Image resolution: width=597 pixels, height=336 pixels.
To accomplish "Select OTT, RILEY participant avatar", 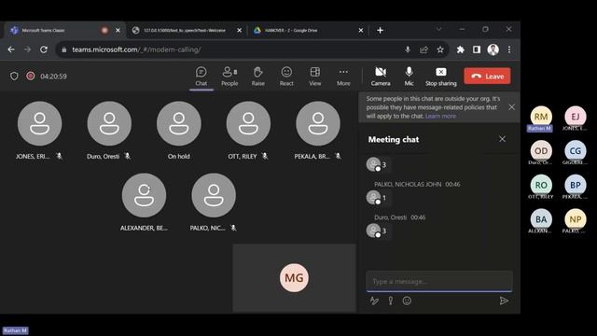I will coord(248,123).
